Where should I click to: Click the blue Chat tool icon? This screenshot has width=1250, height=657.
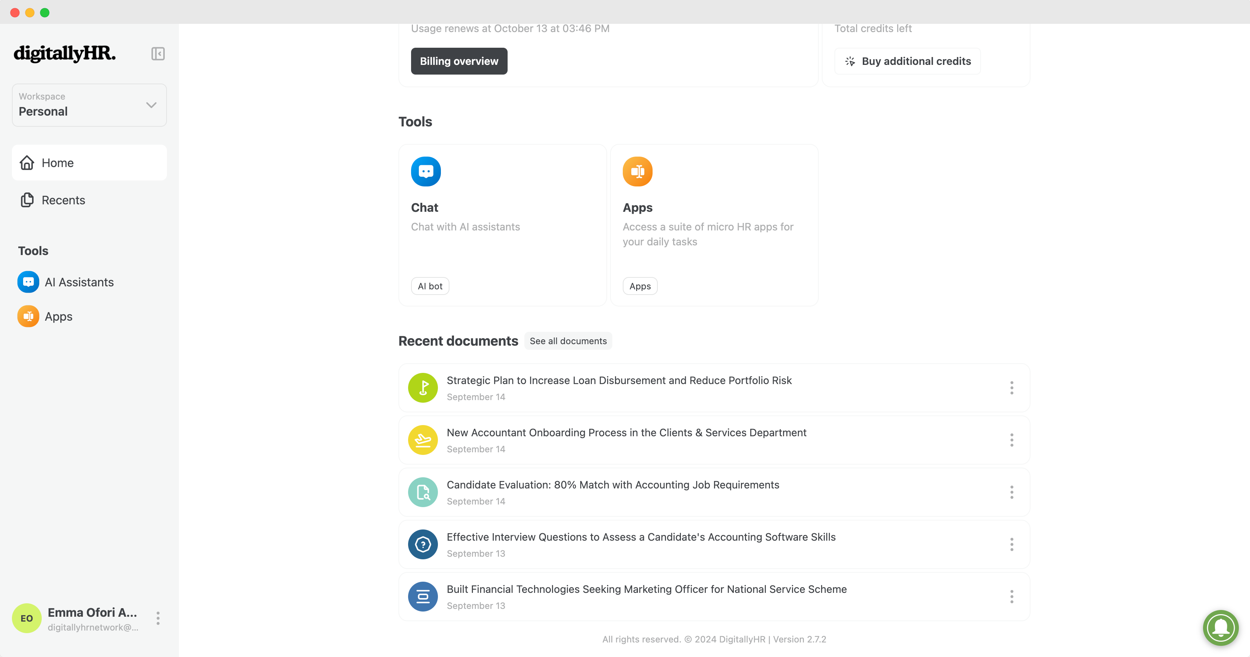coord(426,172)
